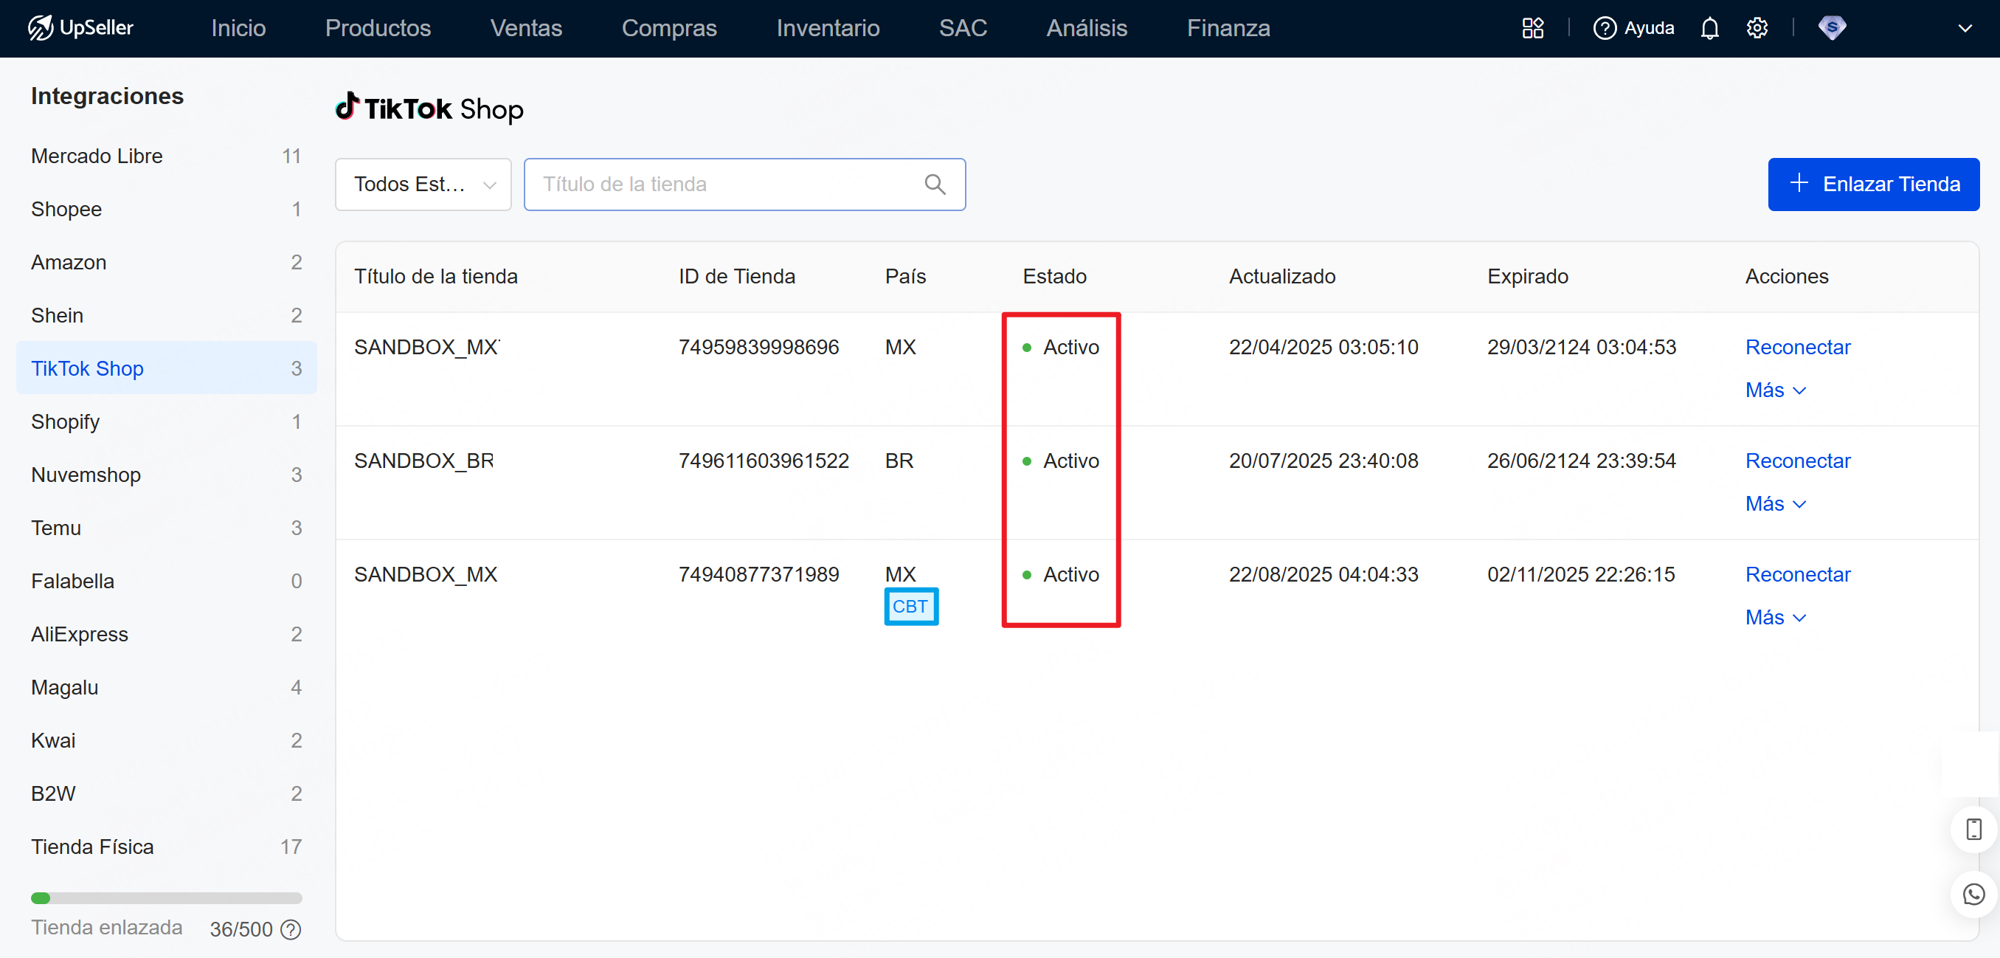Open the Ventas menu
The image size is (2000, 958).
(x=525, y=28)
